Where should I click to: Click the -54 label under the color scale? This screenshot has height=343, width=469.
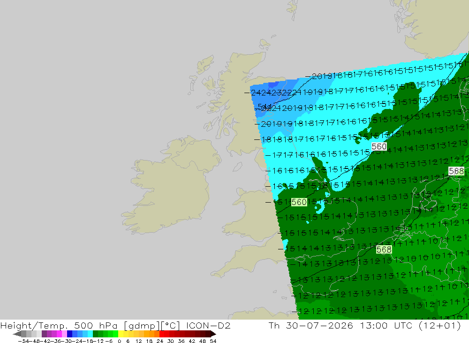click(x=23, y=341)
